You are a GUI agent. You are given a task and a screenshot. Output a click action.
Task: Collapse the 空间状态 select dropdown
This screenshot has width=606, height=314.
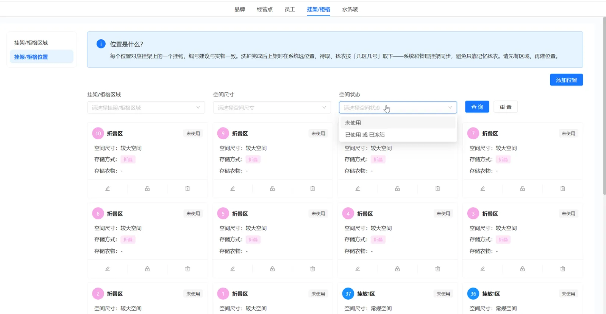398,107
